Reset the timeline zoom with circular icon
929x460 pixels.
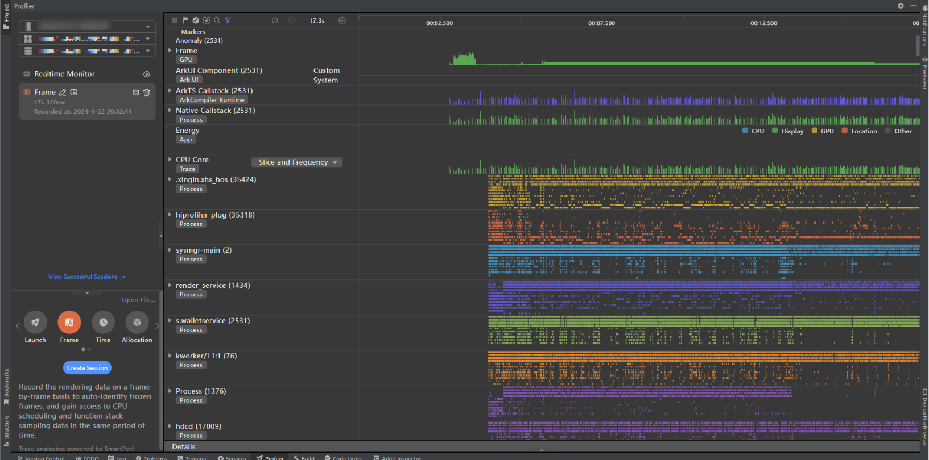point(275,20)
